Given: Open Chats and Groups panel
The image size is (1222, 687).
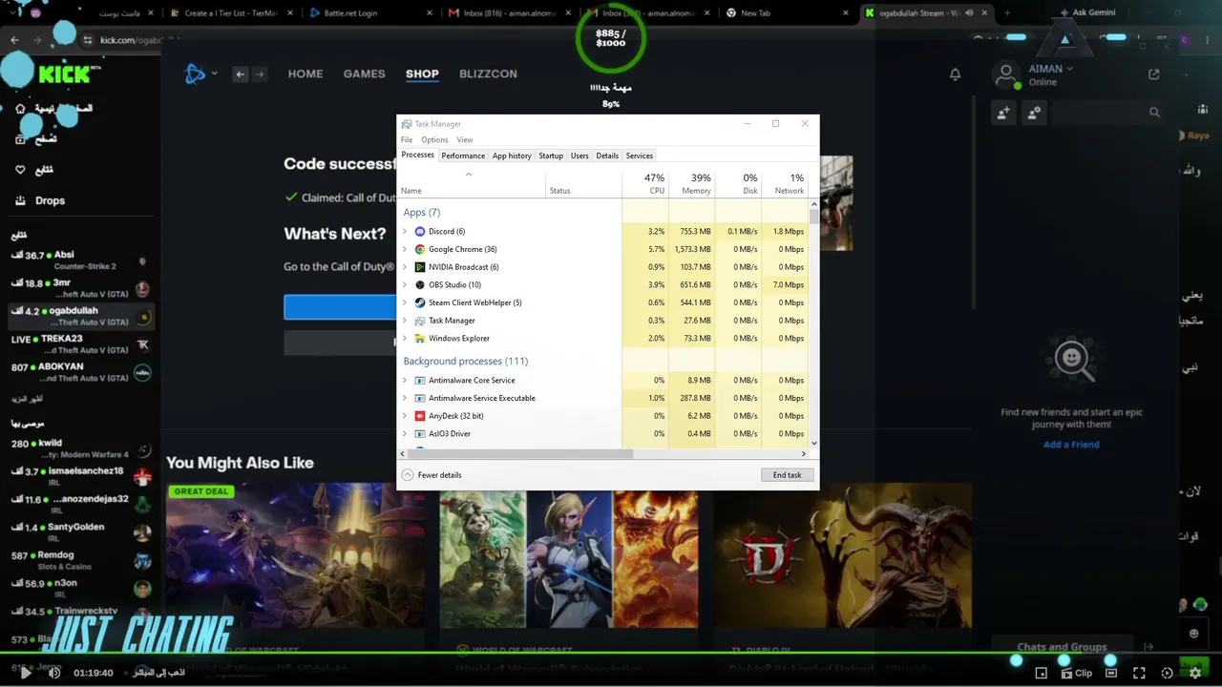Looking at the screenshot, I should coord(1062,647).
